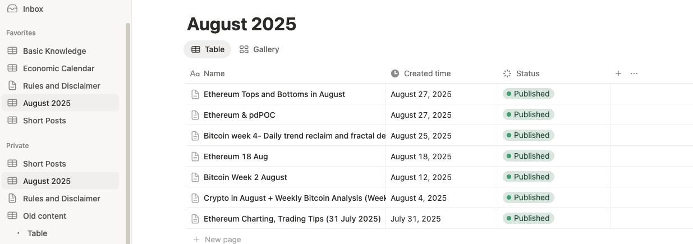
Task: Click the Rules and Disclaimer page icon in Favorites
Action: (x=12, y=86)
